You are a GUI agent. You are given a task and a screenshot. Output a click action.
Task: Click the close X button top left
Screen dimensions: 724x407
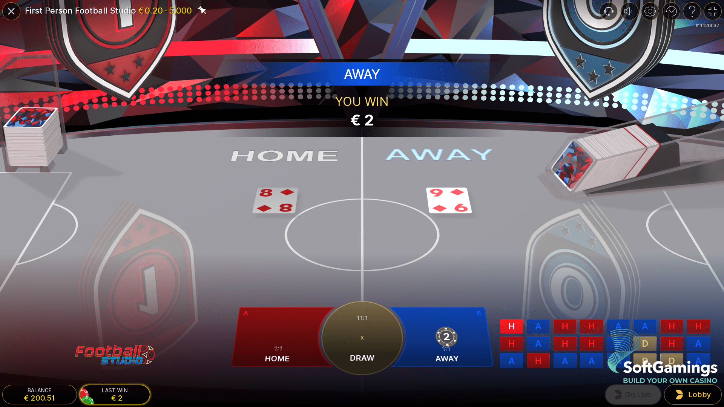coord(12,11)
